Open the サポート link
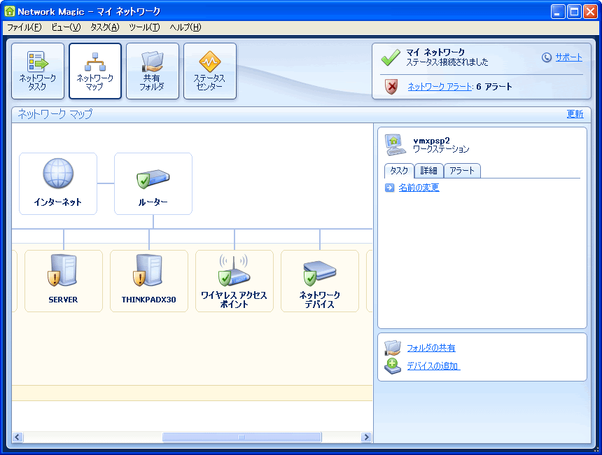The height and width of the screenshot is (455, 602). pos(568,57)
